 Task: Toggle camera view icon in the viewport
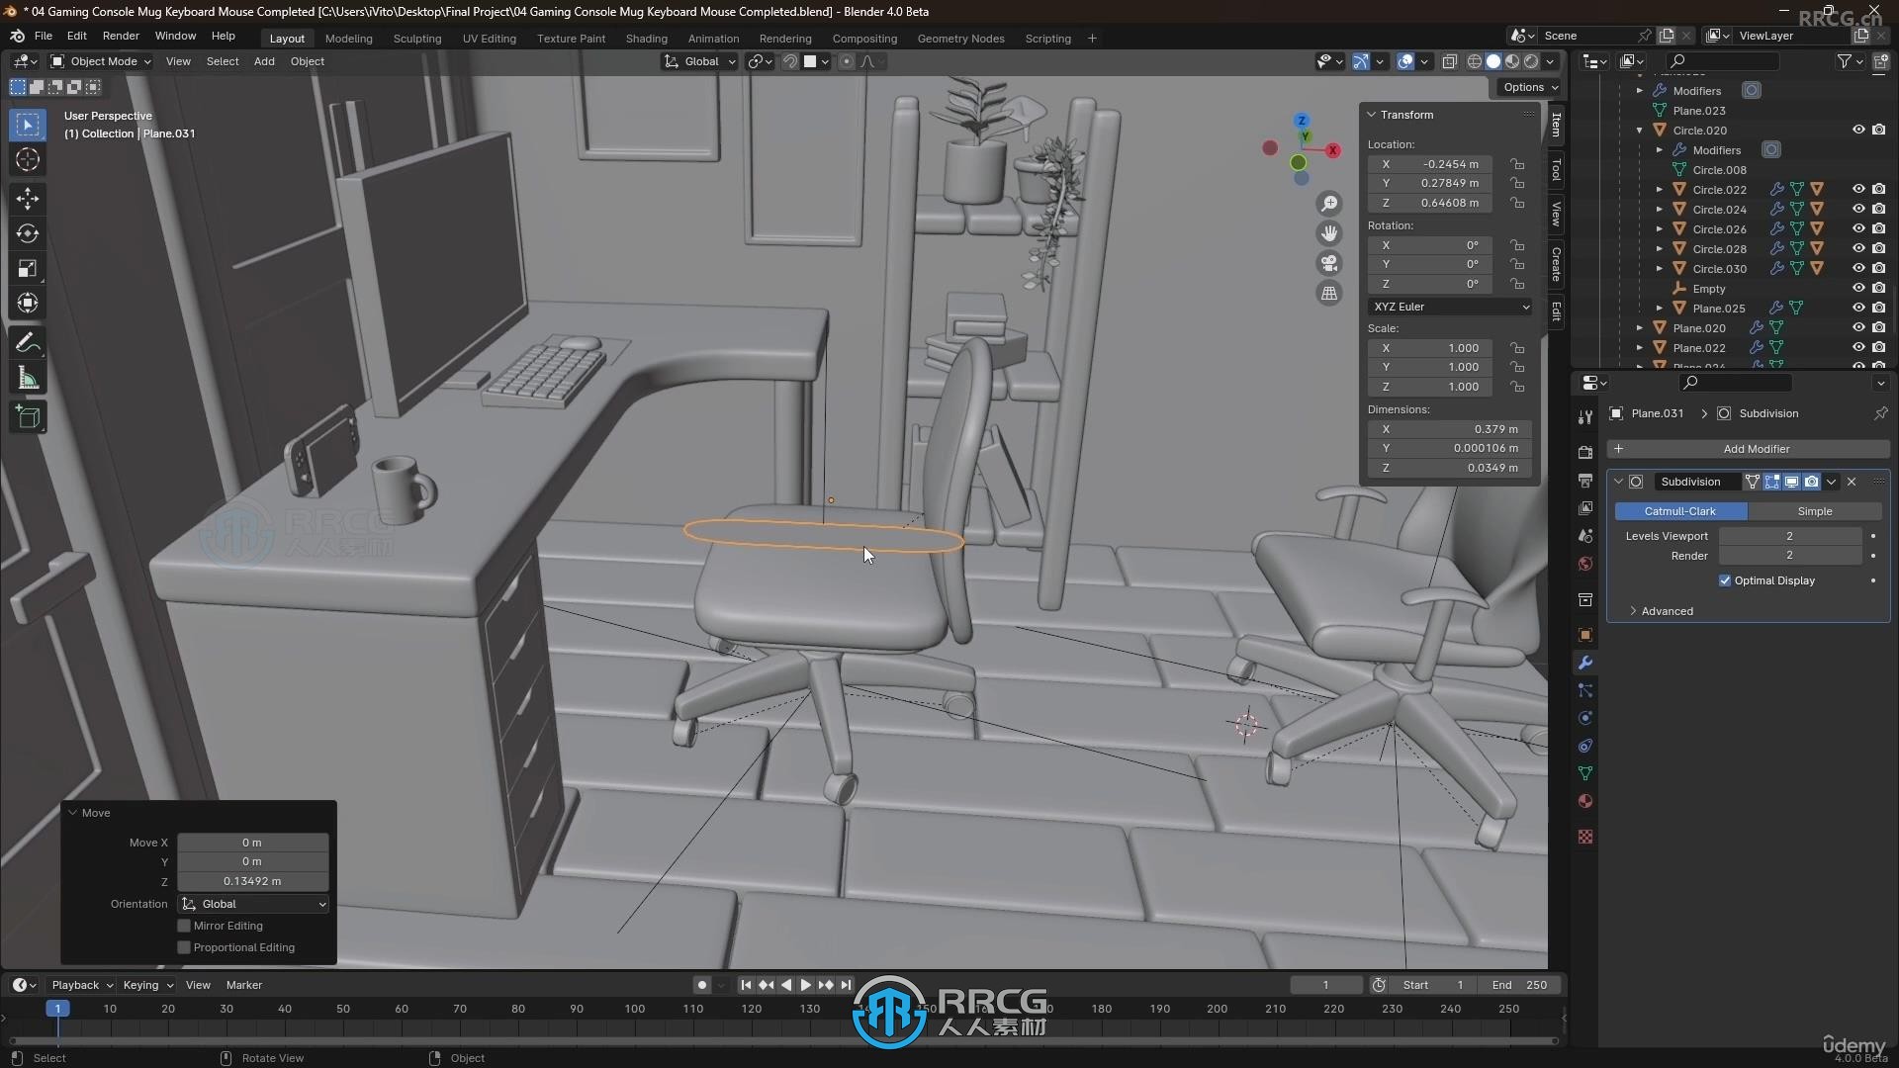1329,263
